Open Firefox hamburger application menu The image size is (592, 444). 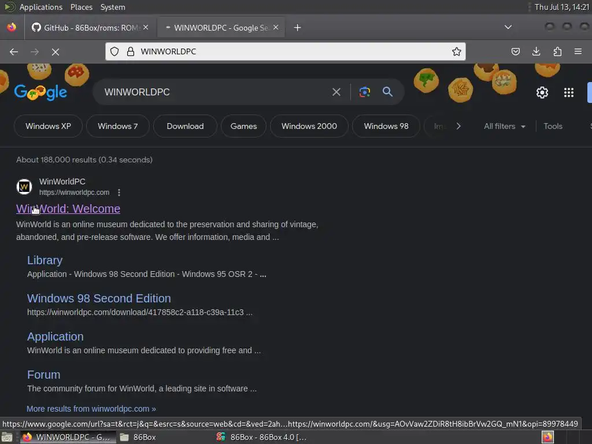[x=578, y=51]
